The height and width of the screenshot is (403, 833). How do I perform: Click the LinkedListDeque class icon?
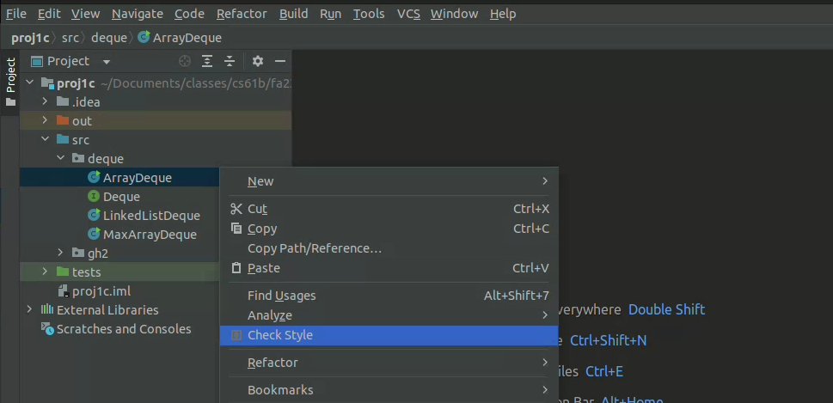[94, 215]
